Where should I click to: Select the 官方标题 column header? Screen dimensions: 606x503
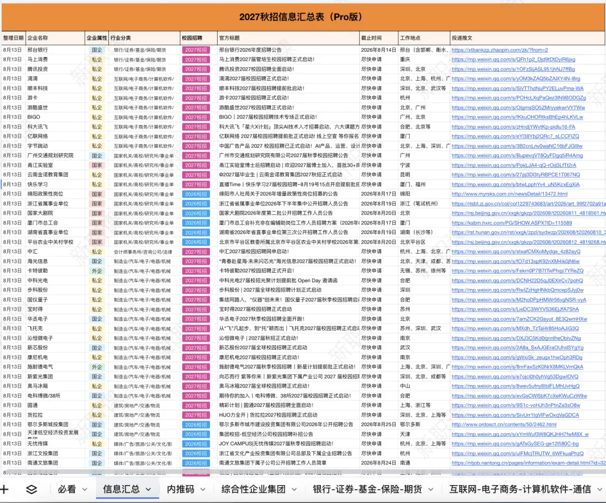(288, 38)
